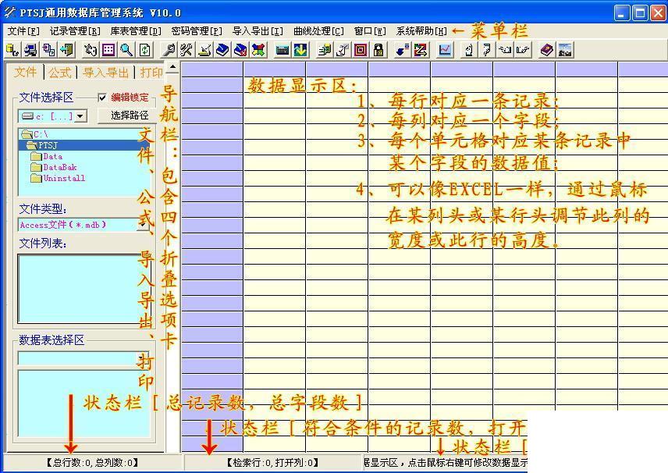668x473 pixels.
Task: Click the keyboard toolbar icon
Action: [282, 50]
